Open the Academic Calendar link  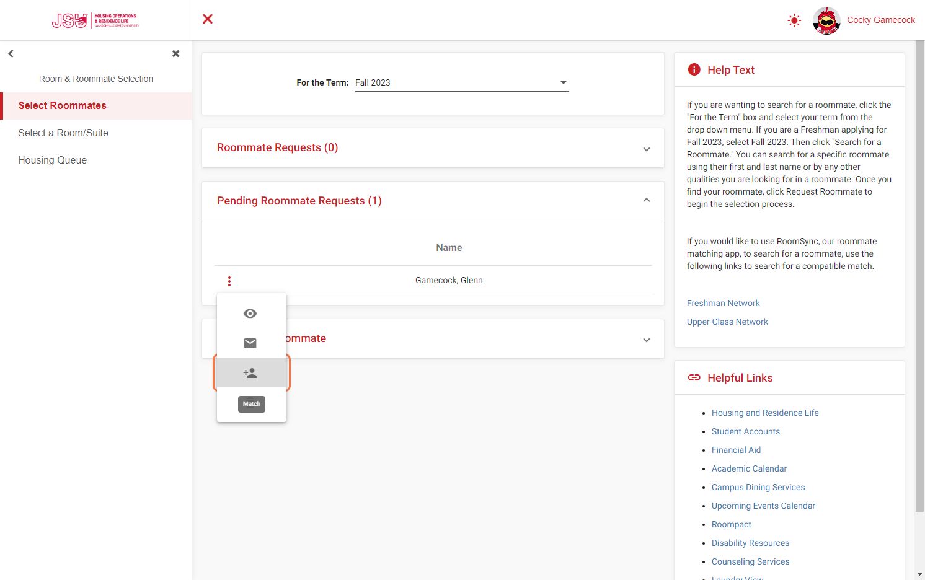click(x=749, y=469)
